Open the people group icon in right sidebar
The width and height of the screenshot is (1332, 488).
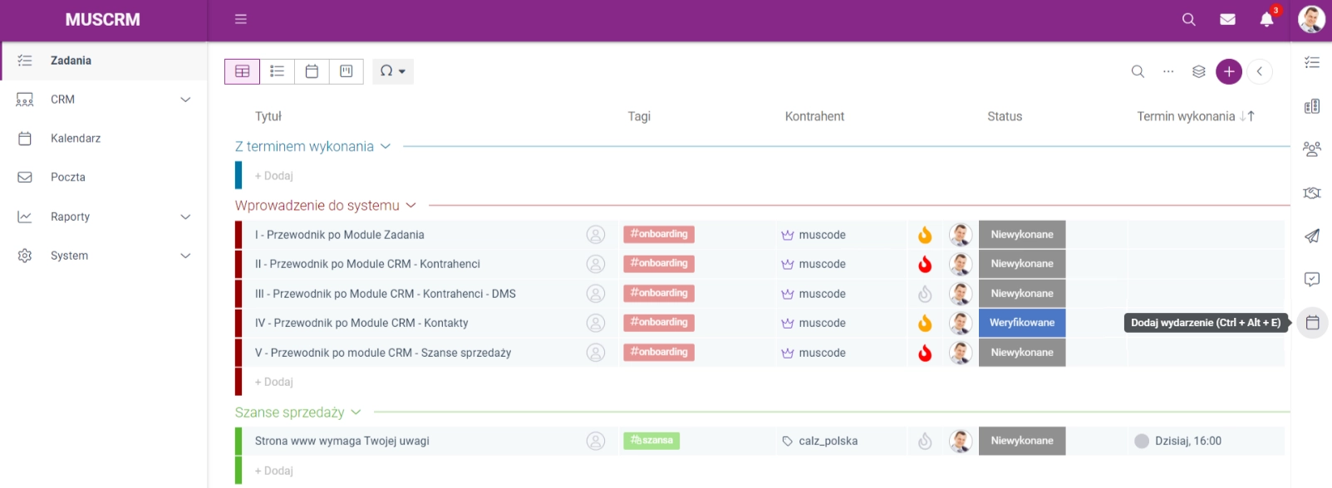tap(1312, 149)
